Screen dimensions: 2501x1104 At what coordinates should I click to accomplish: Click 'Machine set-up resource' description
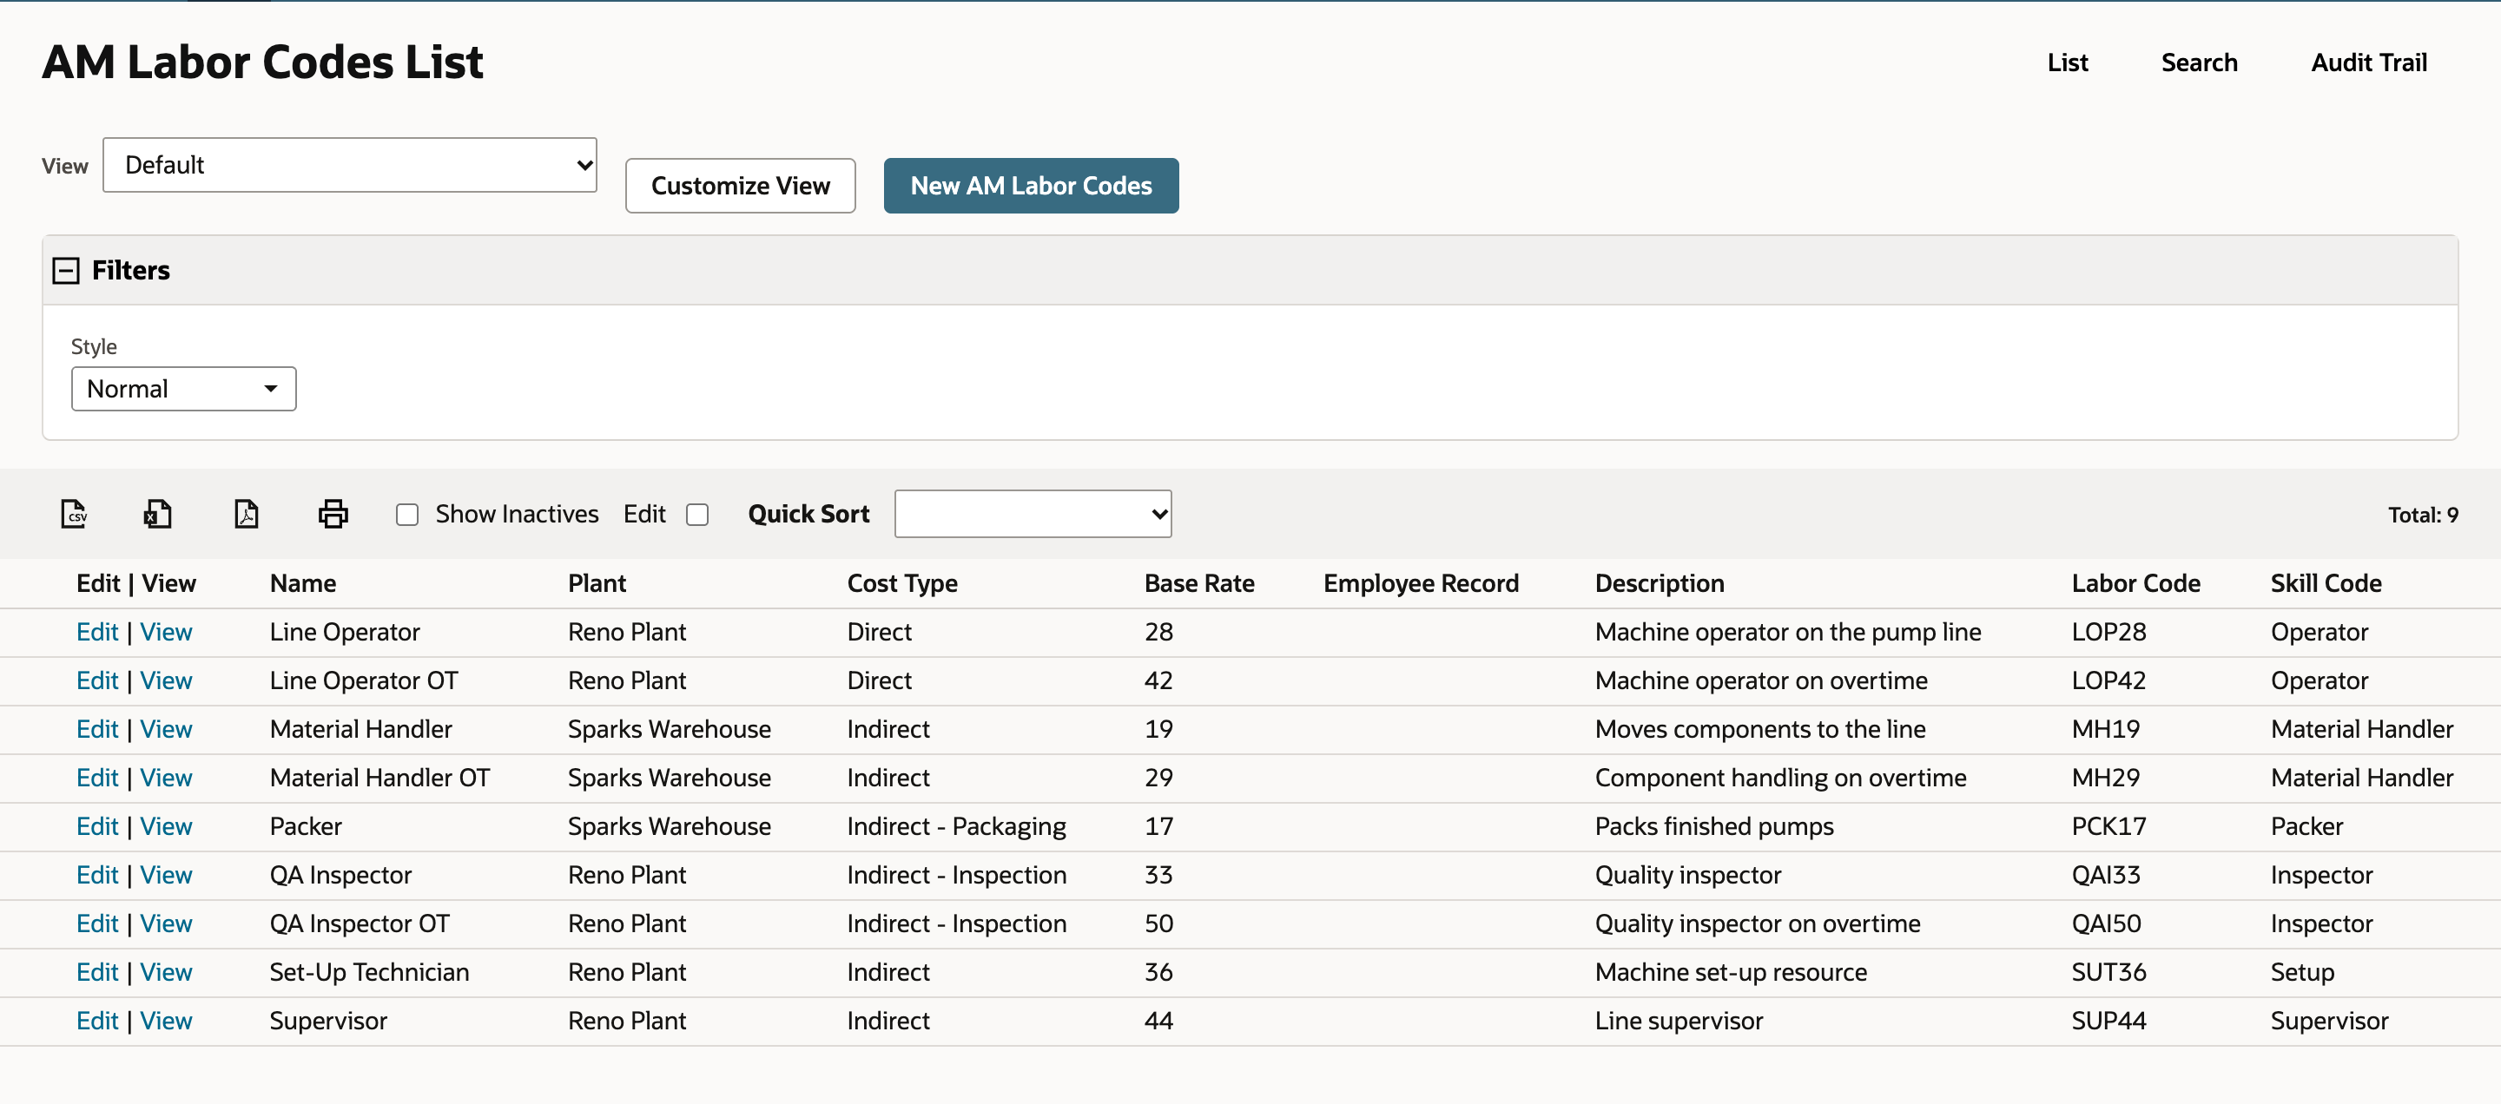1730,972
